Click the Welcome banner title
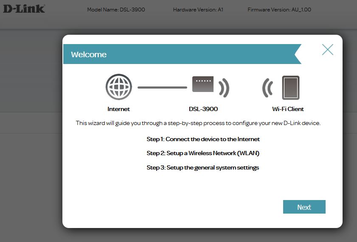 point(89,55)
